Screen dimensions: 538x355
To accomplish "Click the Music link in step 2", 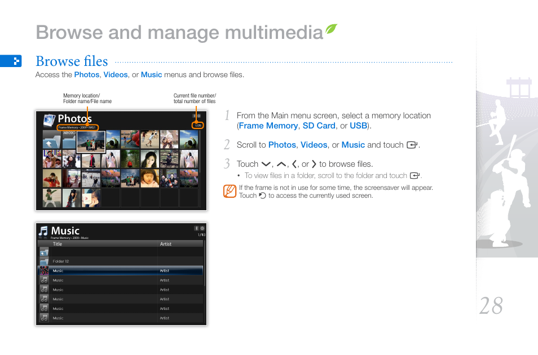I will coord(353,145).
